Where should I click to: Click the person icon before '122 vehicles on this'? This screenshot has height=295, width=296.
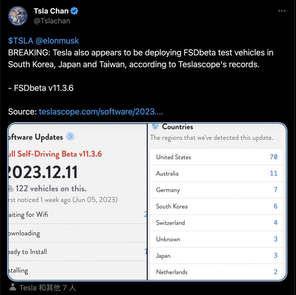[12, 188]
